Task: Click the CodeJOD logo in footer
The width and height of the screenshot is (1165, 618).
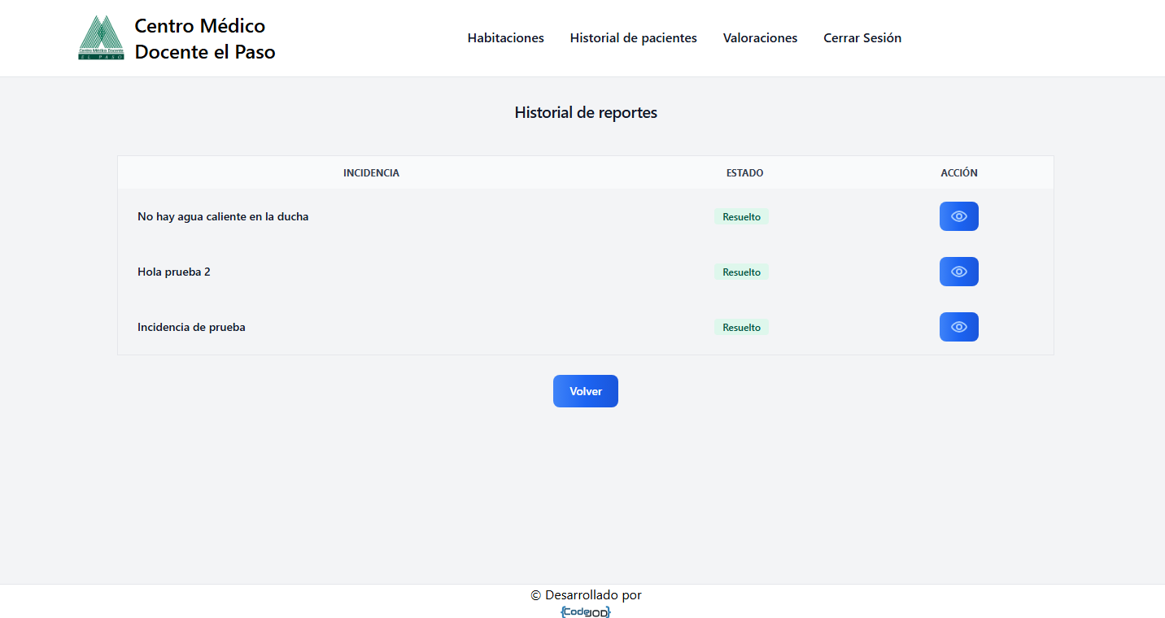Action: tap(586, 611)
